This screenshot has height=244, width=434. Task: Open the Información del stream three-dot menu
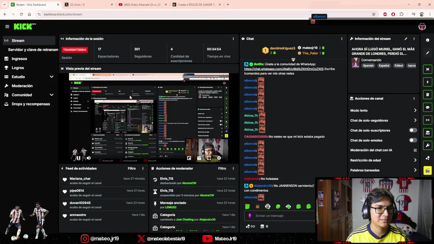coord(414,39)
